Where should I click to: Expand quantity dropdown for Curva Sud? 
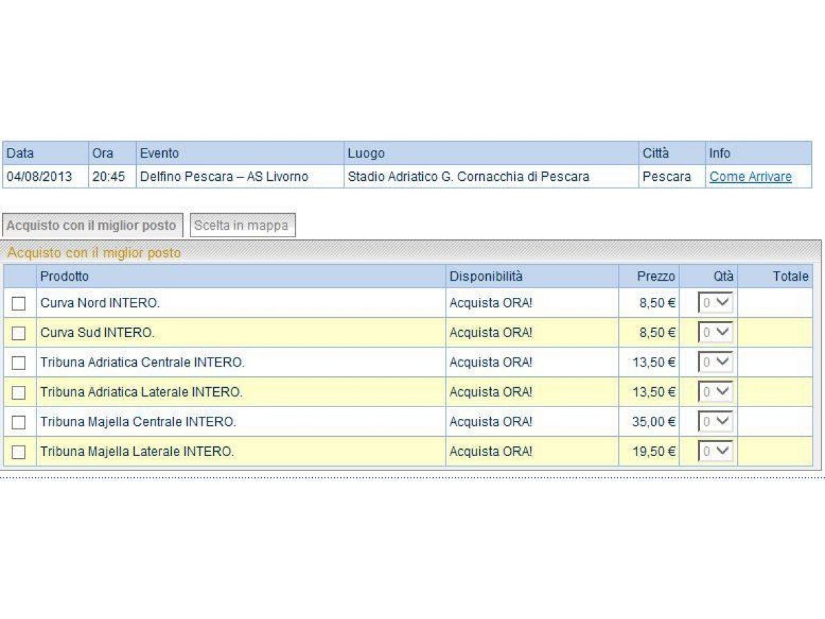click(716, 333)
